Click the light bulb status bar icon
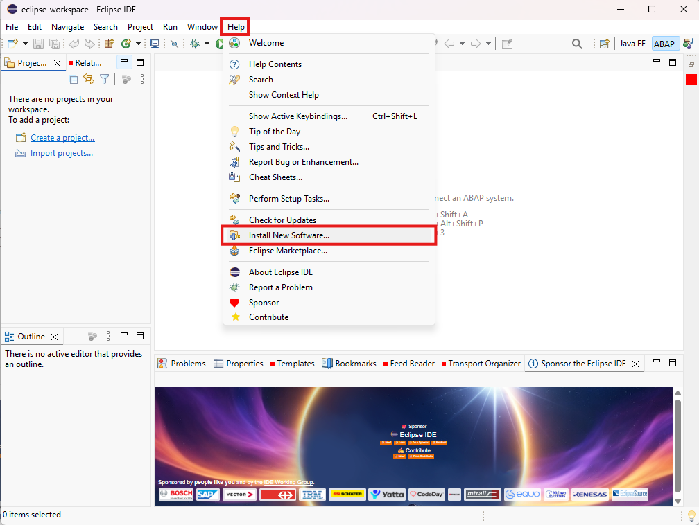 pos(692,515)
